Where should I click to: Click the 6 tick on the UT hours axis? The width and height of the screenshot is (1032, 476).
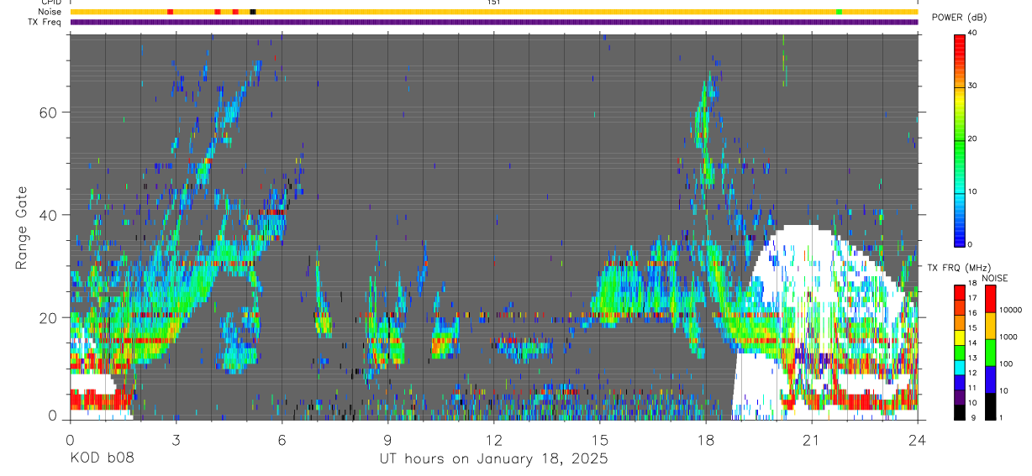tap(282, 439)
